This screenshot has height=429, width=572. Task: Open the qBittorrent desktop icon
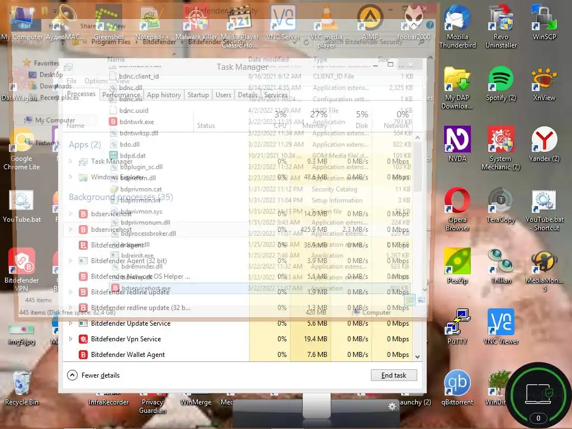[457, 388]
